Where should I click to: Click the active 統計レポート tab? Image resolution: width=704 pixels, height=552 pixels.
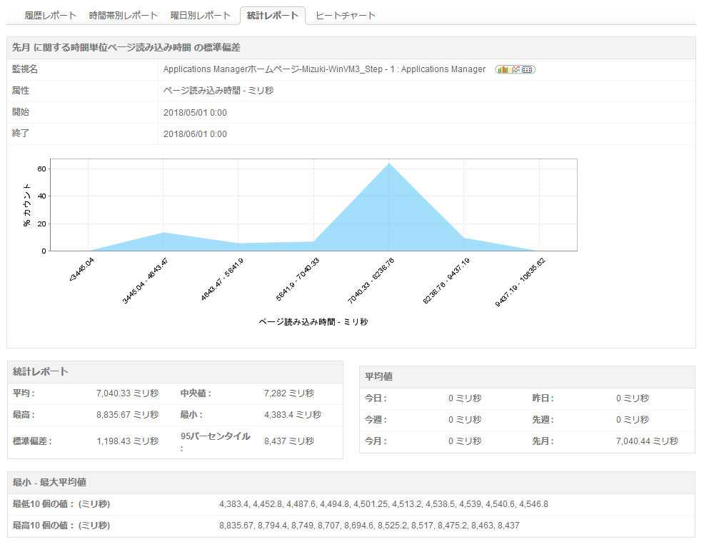272,15
